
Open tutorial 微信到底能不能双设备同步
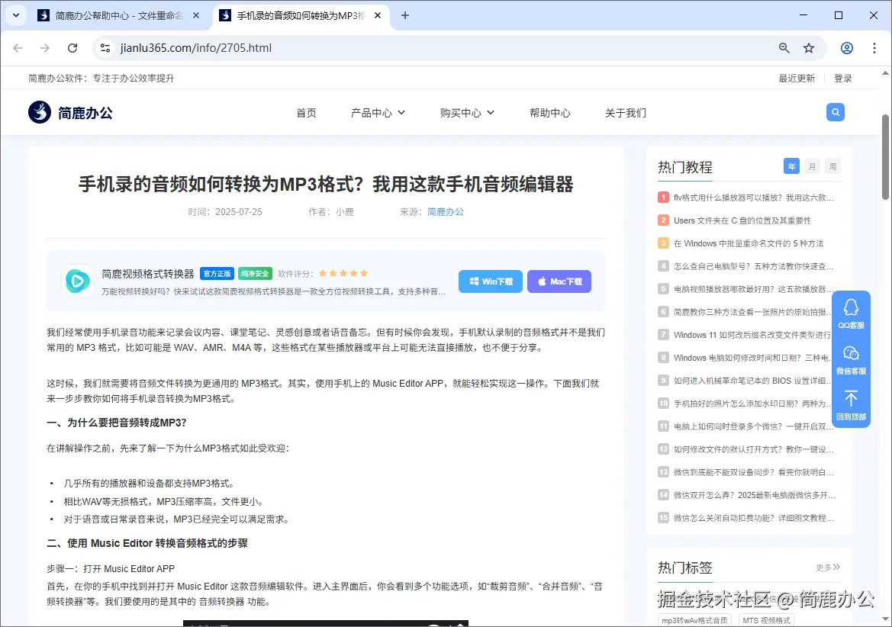pyautogui.click(x=754, y=472)
